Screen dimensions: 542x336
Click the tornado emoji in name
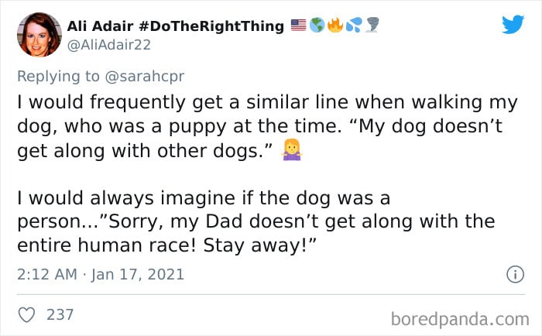[372, 25]
